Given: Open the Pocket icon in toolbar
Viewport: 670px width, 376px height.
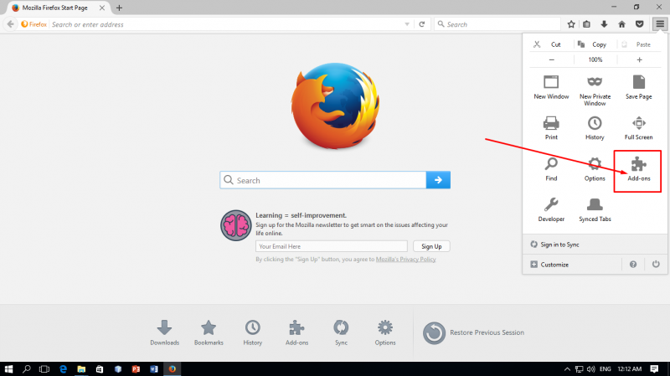Looking at the screenshot, I should click(x=639, y=24).
